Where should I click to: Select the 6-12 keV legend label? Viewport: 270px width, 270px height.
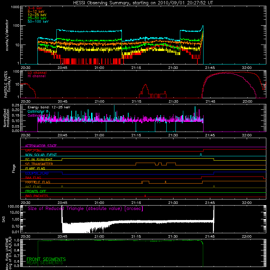[x=36, y=11]
